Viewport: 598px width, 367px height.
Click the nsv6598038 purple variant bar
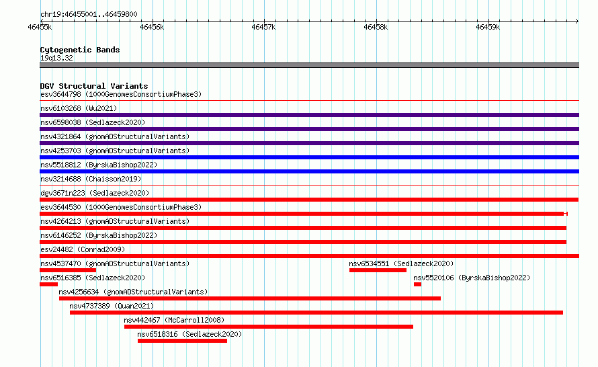point(309,129)
